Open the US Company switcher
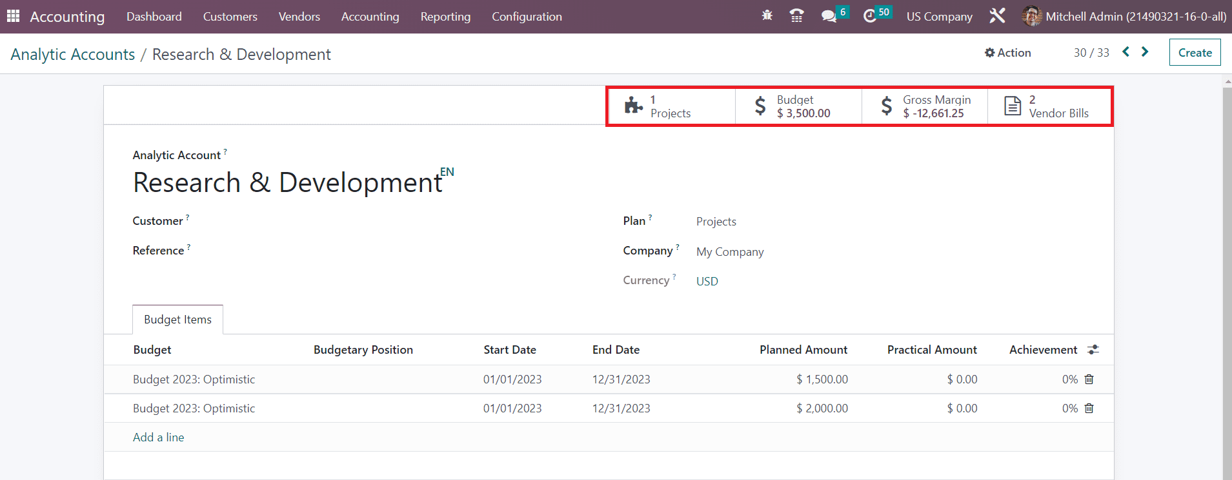 point(939,17)
